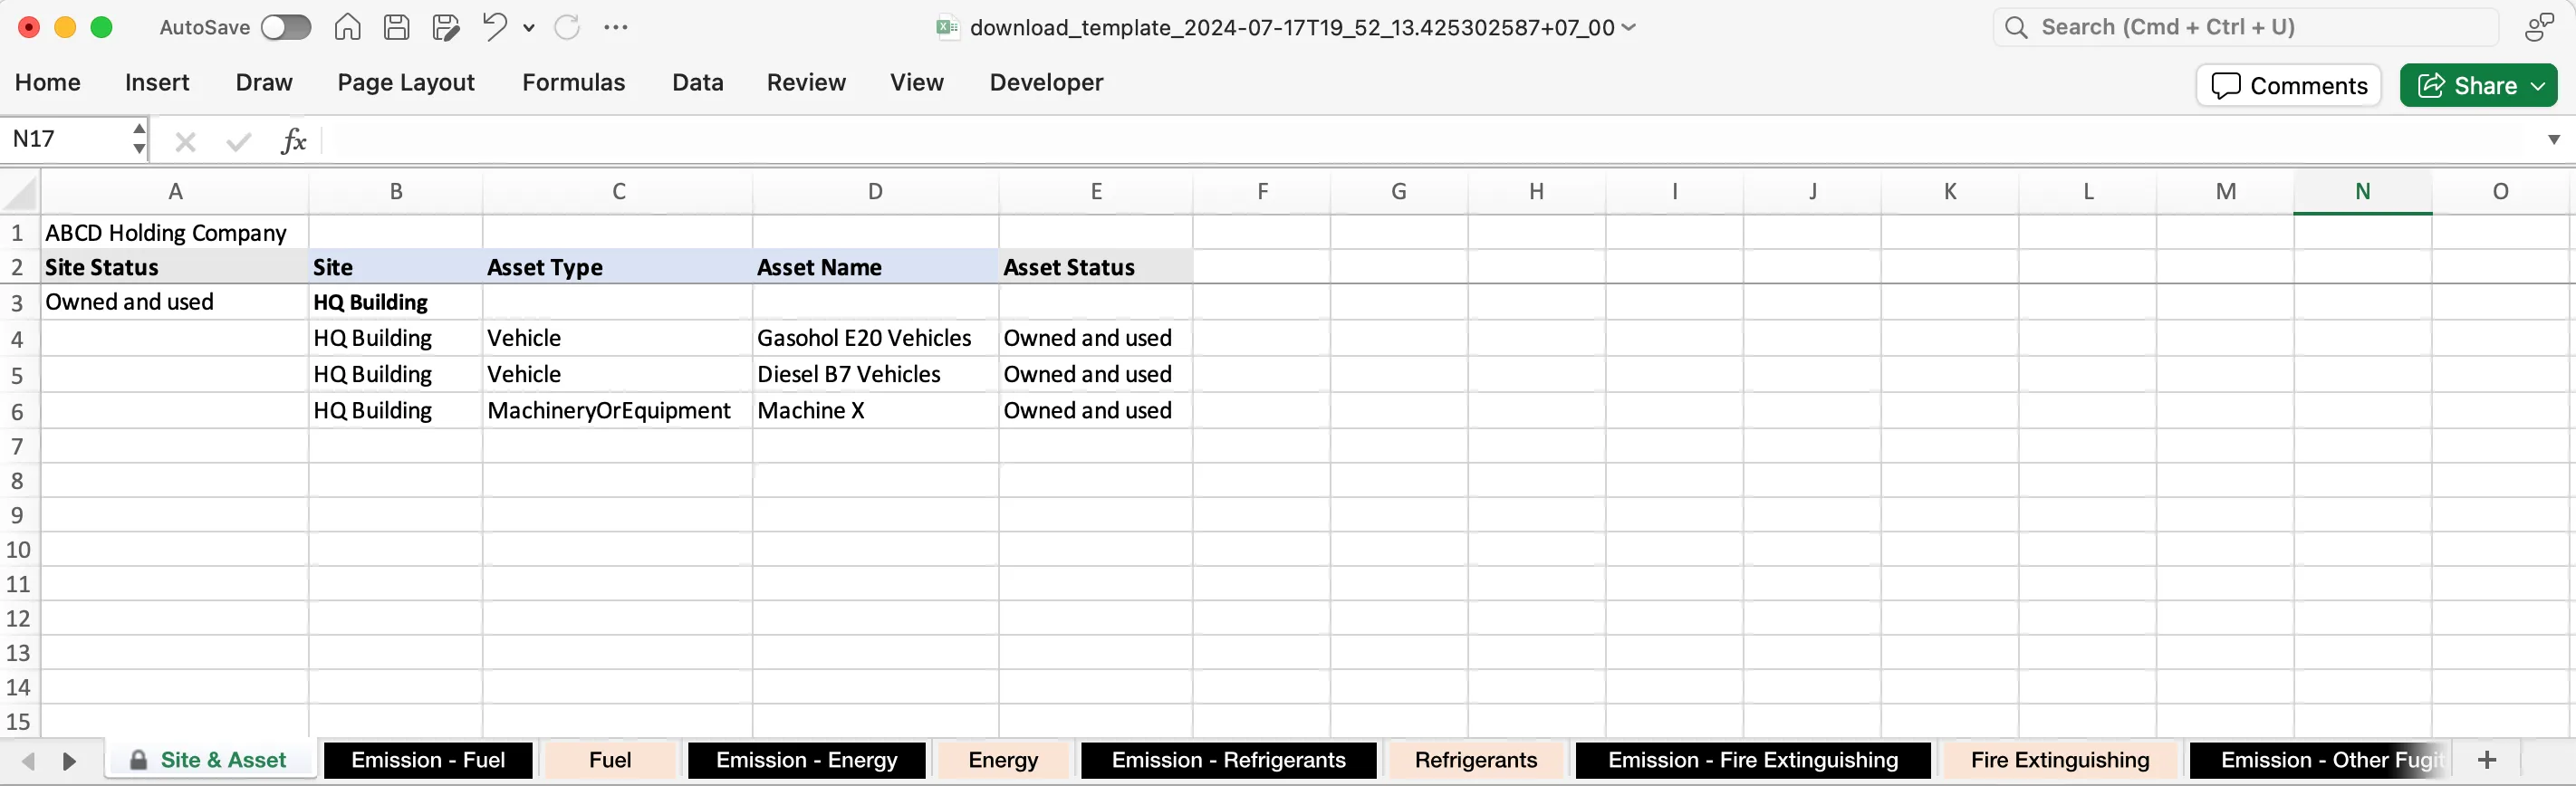
Task: Select the column N header
Action: [2362, 191]
